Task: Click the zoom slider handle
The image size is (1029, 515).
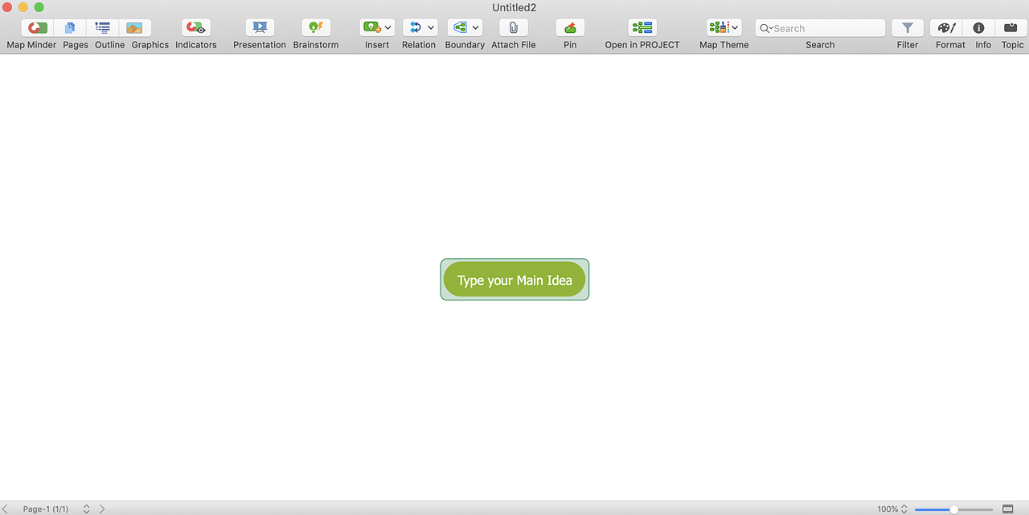Action: pyautogui.click(x=953, y=509)
